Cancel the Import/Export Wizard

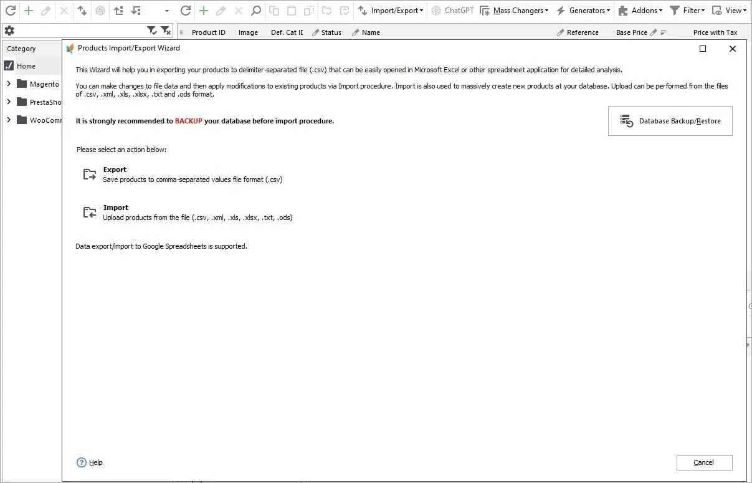click(704, 462)
